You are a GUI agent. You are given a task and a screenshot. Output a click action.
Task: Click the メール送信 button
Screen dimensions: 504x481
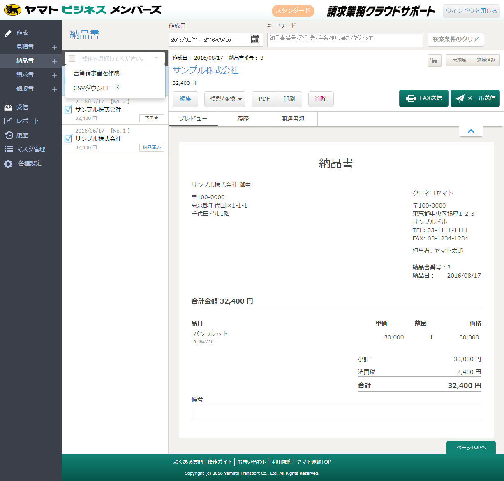pos(475,98)
